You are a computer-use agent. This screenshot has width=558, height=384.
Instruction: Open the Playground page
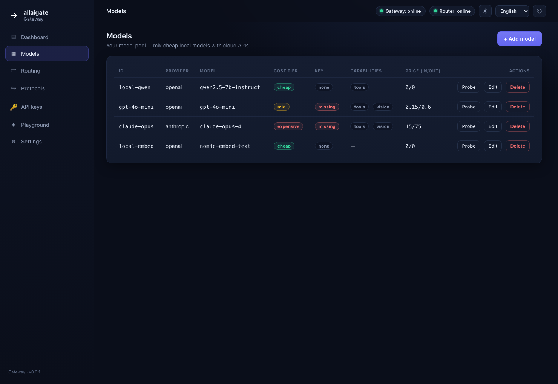[x=47, y=125]
